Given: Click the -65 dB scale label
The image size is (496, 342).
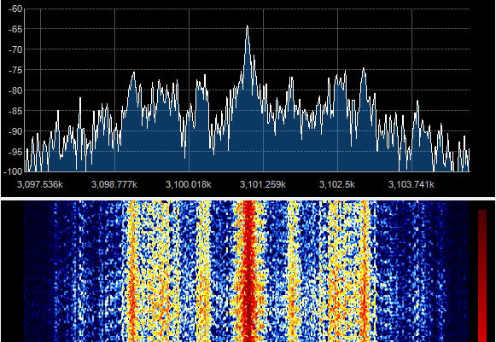Looking at the screenshot, I should pos(15,29).
